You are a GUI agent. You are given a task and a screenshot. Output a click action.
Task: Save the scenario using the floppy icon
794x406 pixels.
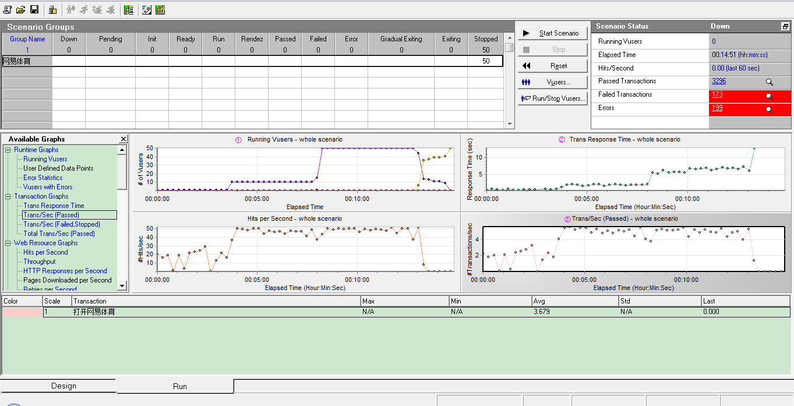(34, 9)
